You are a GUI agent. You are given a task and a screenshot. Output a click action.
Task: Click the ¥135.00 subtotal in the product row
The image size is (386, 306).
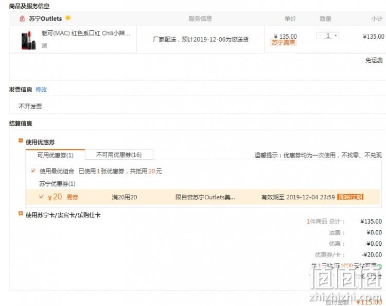[x=374, y=37]
